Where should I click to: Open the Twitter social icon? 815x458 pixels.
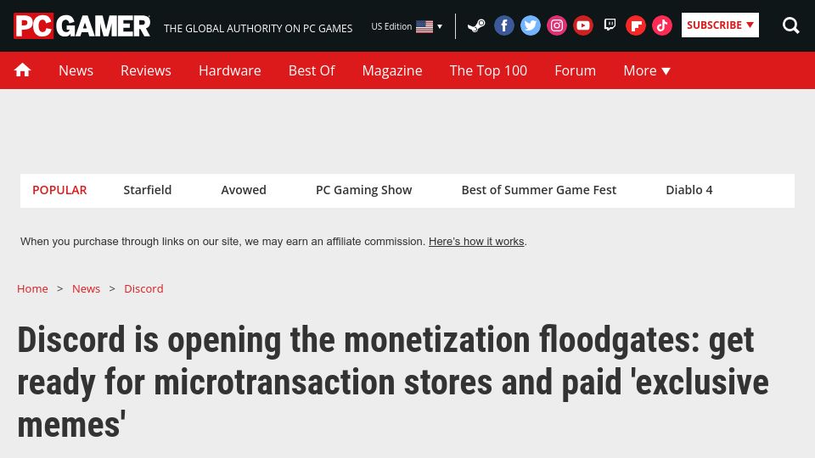click(x=530, y=25)
